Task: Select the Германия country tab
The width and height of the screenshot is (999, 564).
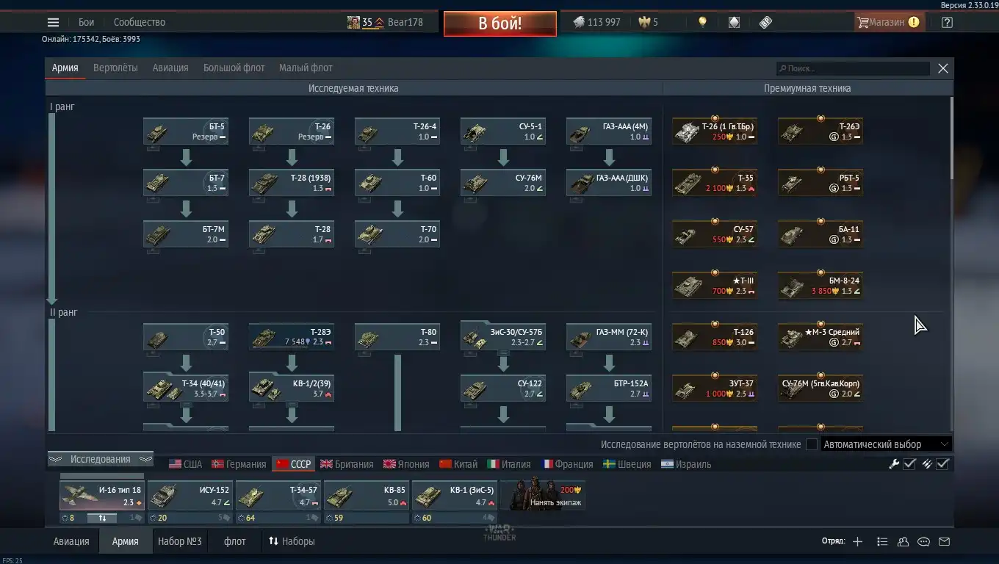Action: (239, 464)
